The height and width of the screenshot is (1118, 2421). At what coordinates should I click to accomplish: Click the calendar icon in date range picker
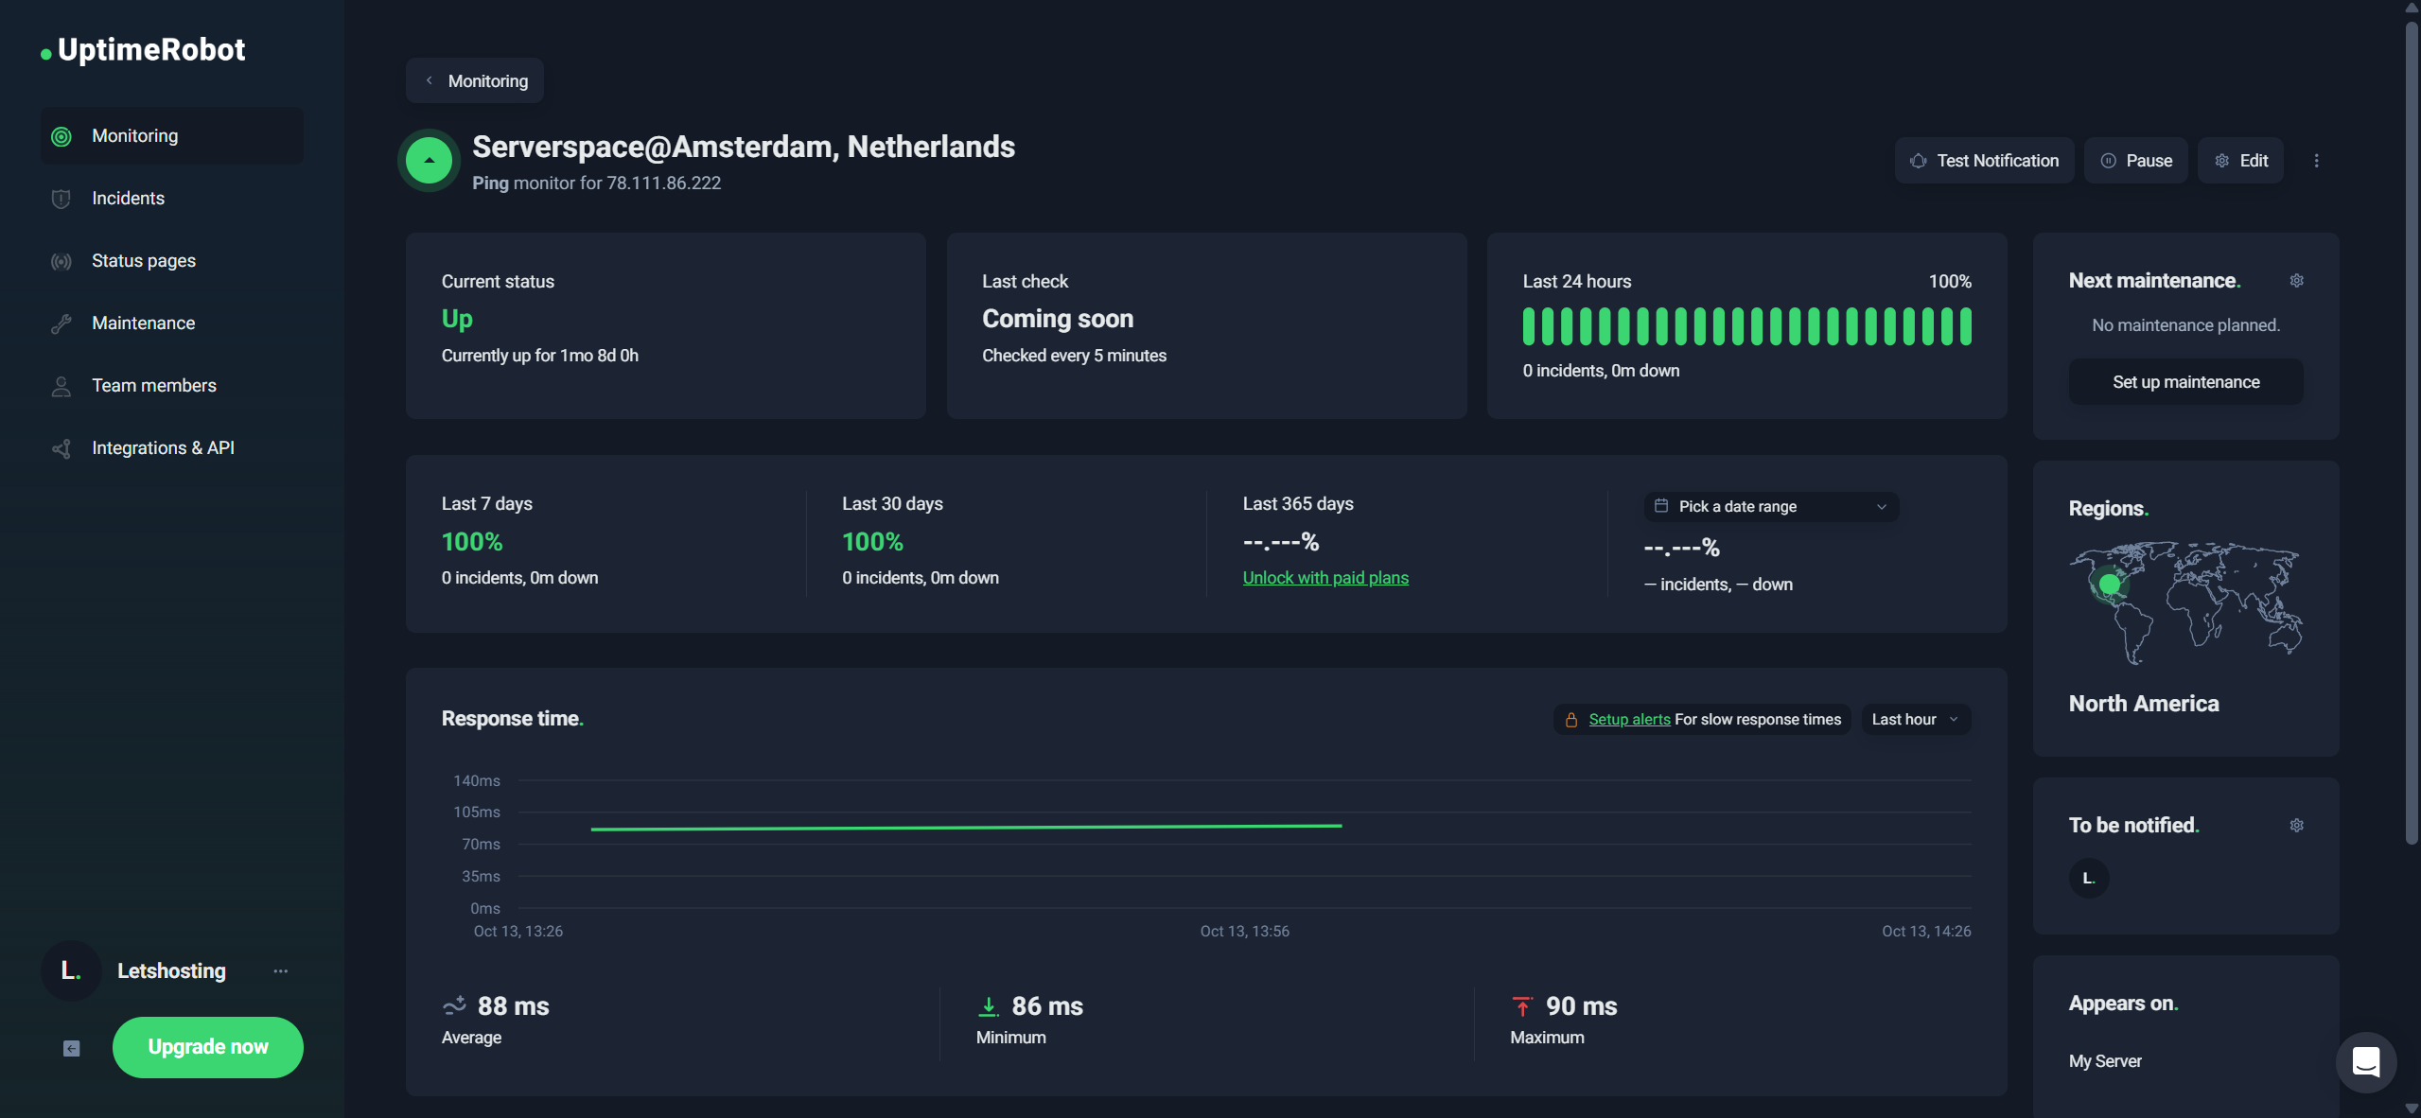[x=1660, y=506]
